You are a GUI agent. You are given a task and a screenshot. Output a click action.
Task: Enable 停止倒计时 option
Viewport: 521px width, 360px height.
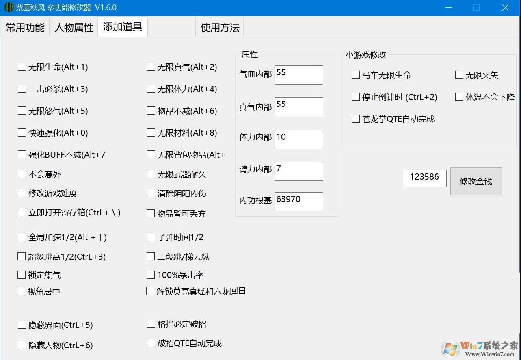point(355,97)
